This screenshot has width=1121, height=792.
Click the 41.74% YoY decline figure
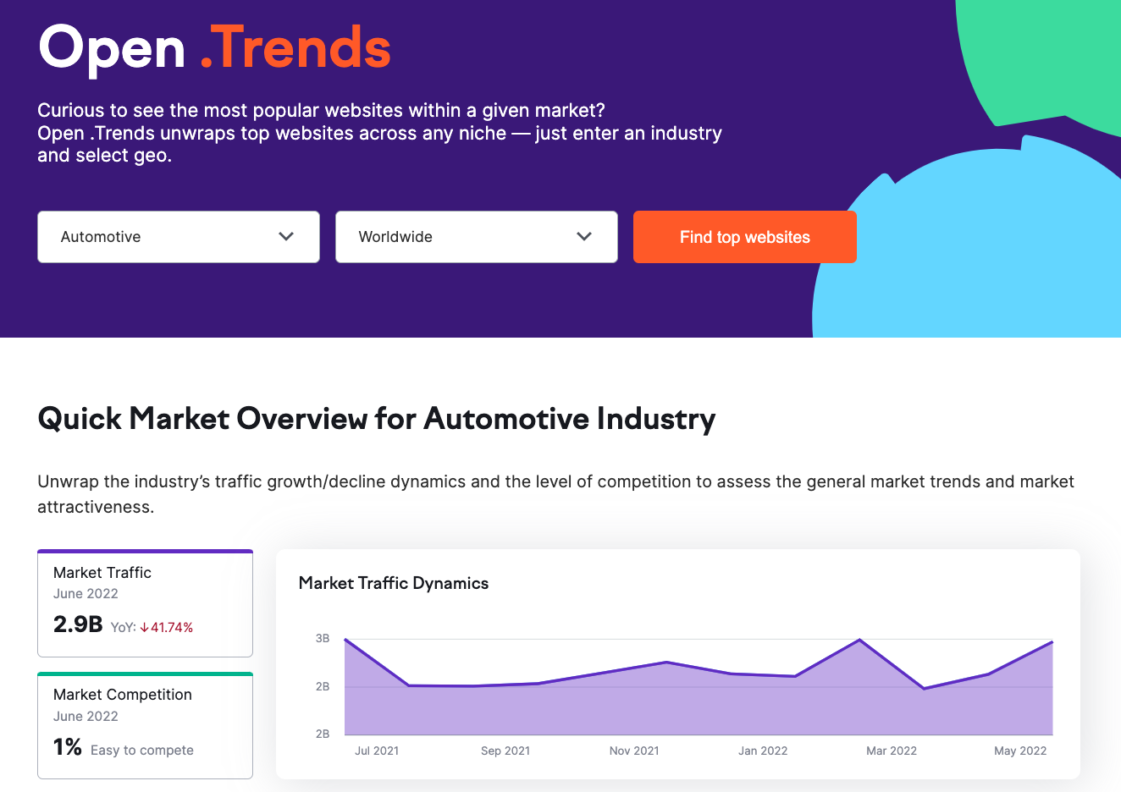pos(172,628)
